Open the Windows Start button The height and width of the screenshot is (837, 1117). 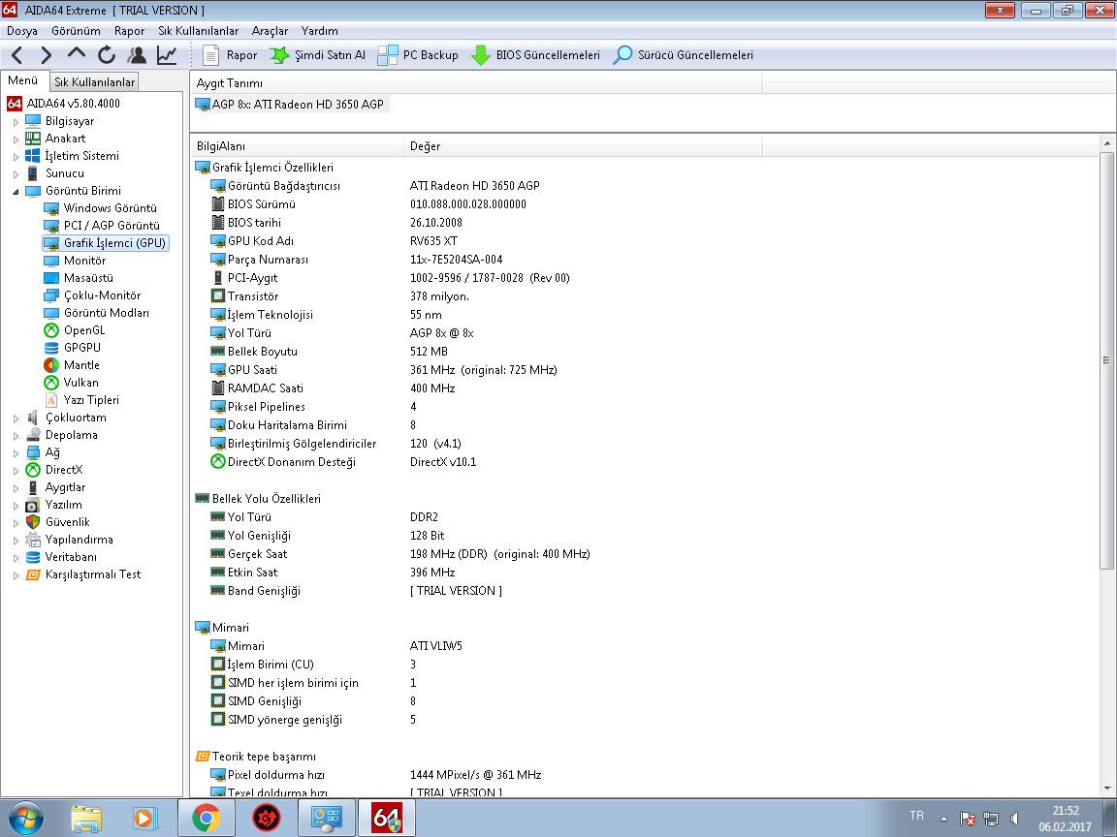click(25, 818)
